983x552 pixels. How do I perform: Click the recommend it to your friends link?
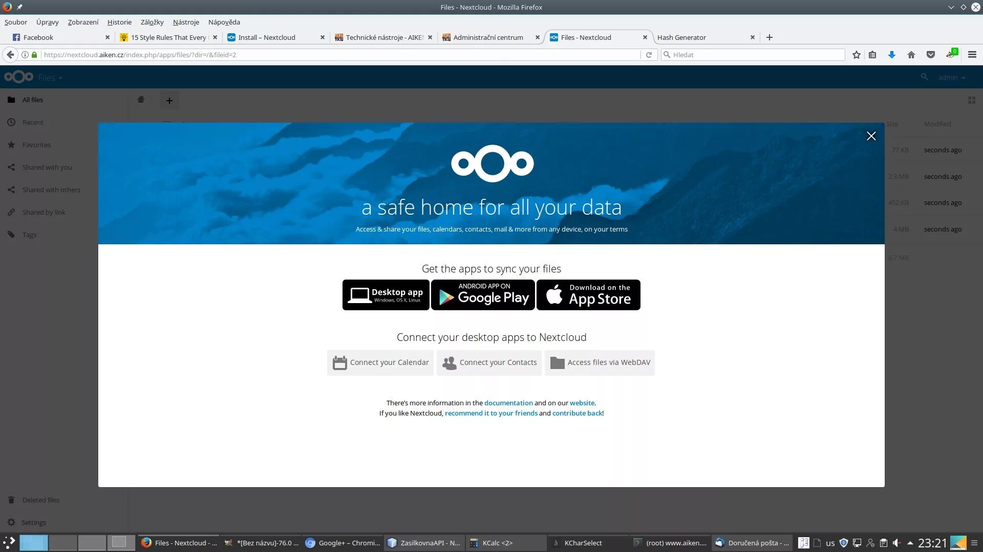(491, 412)
